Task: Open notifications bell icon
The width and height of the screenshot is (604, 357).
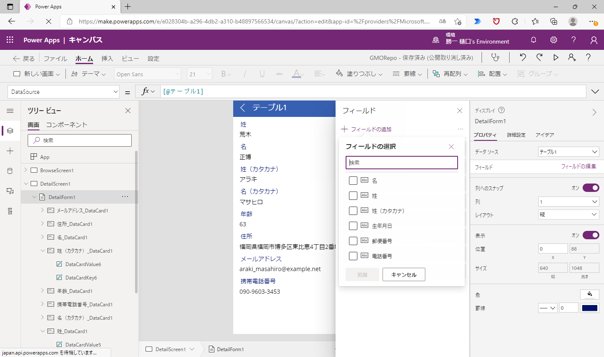Action: tap(534, 40)
